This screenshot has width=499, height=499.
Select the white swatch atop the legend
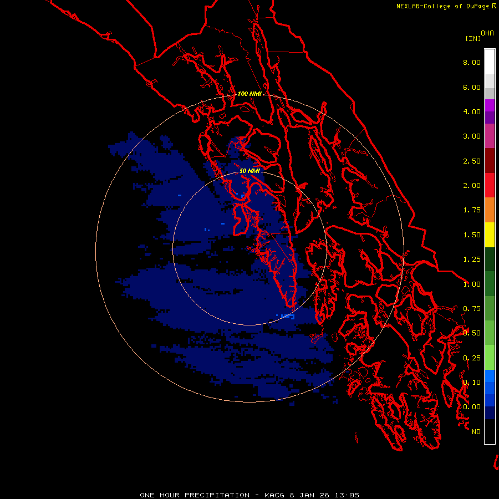click(x=490, y=62)
